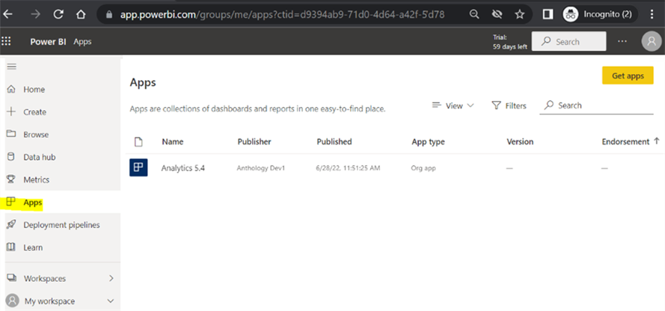
Task: Click the Get apps button
Action: (628, 76)
